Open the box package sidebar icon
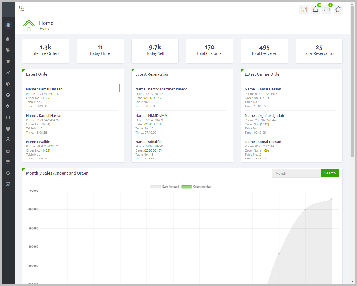This screenshot has height=286, width=357. pyautogui.click(x=8, y=84)
